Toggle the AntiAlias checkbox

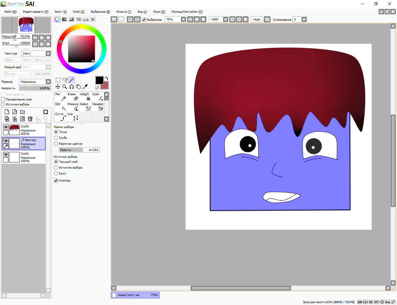tap(56, 180)
